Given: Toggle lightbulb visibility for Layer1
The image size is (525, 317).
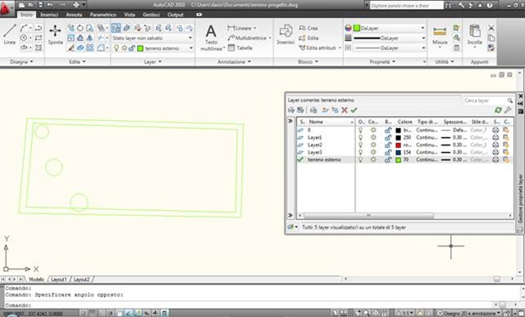Looking at the screenshot, I should pos(361,137).
